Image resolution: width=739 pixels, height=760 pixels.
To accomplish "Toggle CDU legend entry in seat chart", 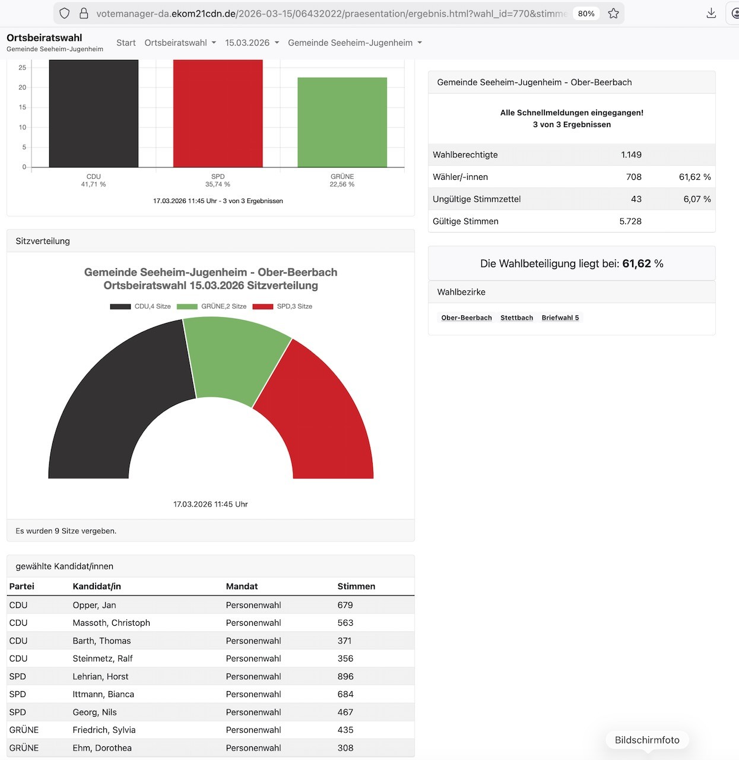I will pyautogui.click(x=141, y=306).
